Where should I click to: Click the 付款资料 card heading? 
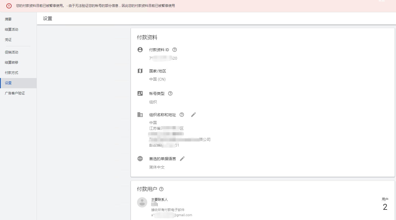(x=147, y=37)
